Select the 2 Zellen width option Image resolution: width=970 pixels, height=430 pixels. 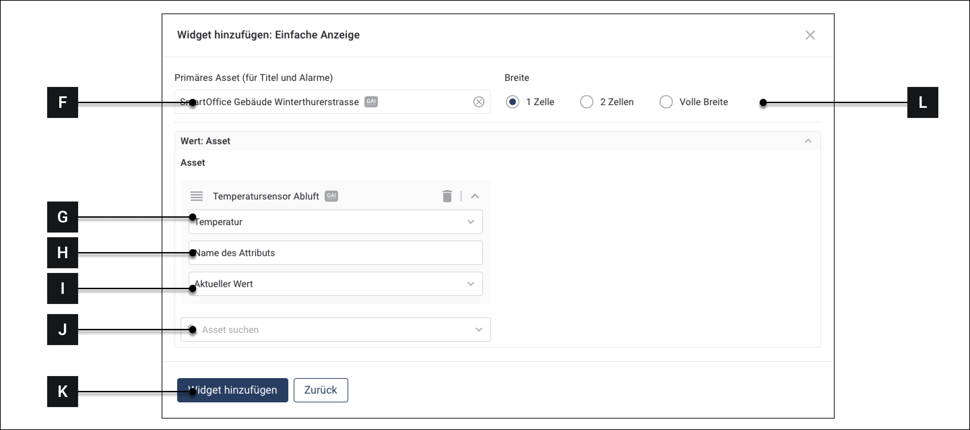[x=586, y=102]
